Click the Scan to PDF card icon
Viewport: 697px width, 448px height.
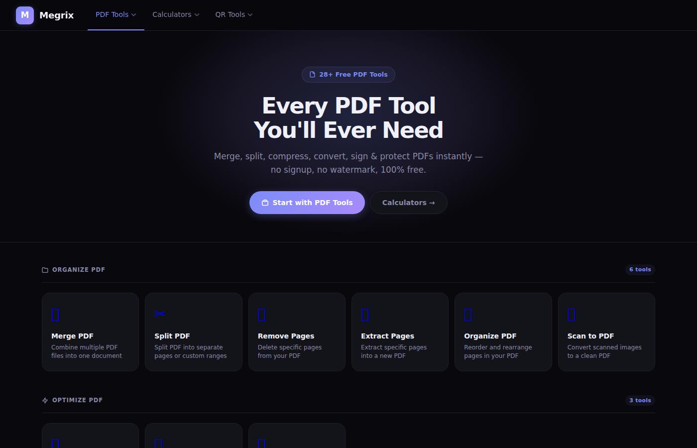tap(572, 315)
